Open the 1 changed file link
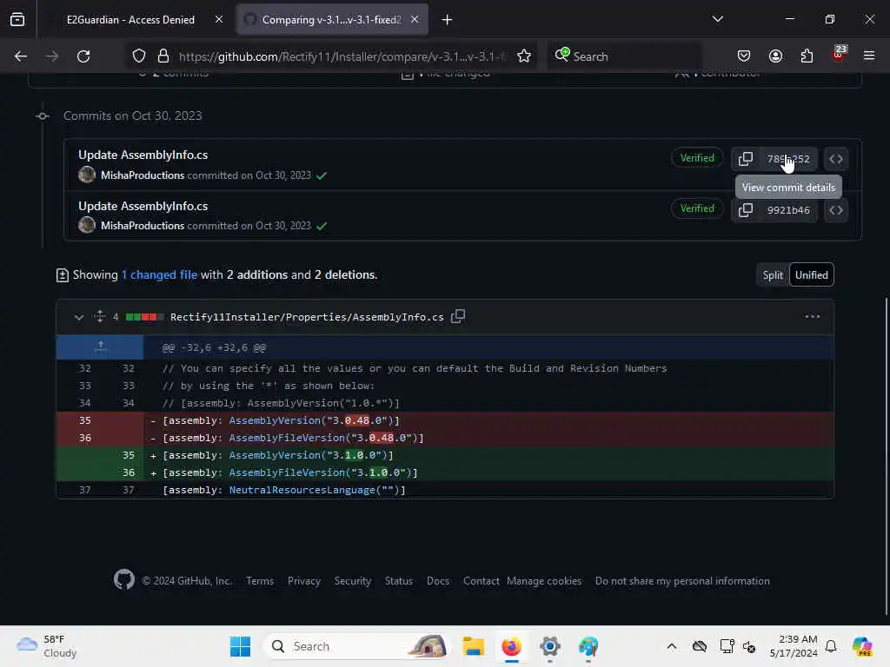This screenshot has height=667, width=890. (159, 274)
